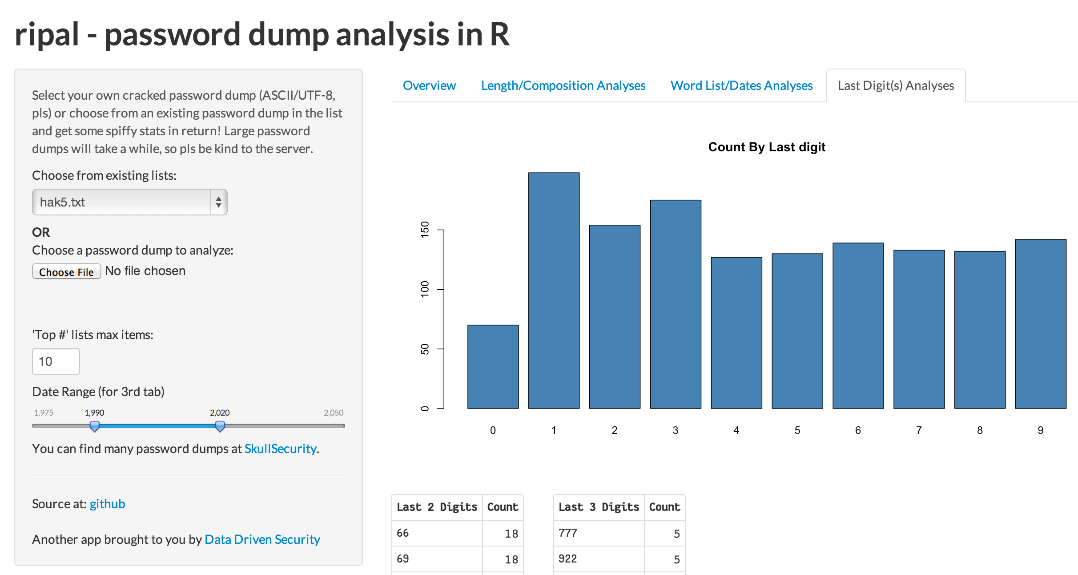Image resolution: width=1078 pixels, height=575 pixels.
Task: Click the bar for last digit 9
Action: 1041,324
